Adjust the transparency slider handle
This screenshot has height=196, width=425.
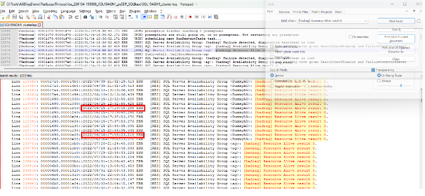pyautogui.click(x=401, y=86)
